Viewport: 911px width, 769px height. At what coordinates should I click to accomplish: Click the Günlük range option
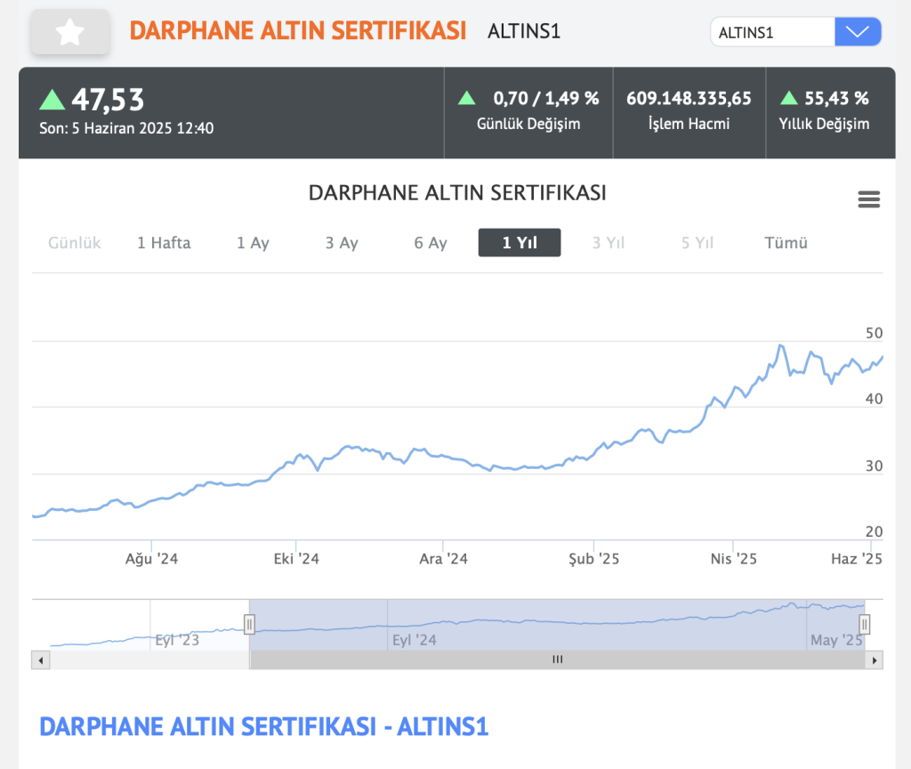(x=75, y=243)
